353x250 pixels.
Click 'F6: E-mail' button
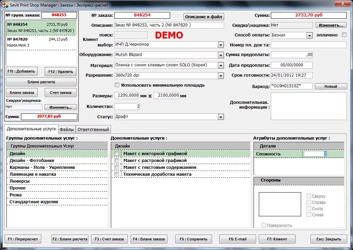point(238,239)
